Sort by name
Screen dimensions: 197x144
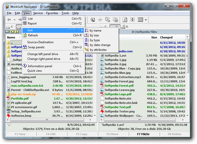101,31
